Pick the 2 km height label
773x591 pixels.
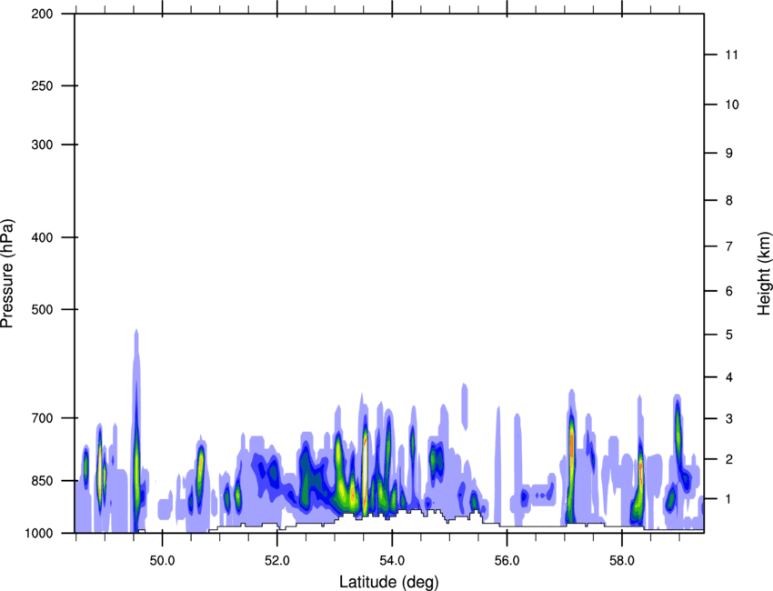coord(729,459)
